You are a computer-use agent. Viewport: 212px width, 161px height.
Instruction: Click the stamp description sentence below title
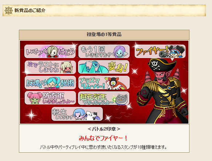tap(103, 147)
